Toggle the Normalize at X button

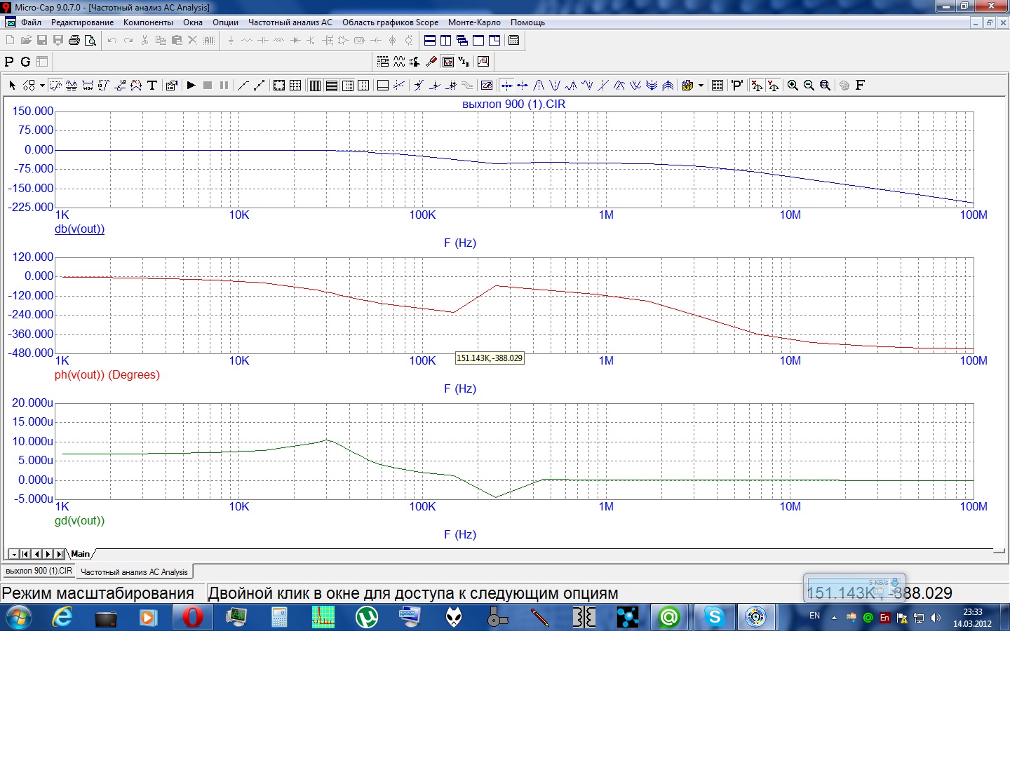756,86
